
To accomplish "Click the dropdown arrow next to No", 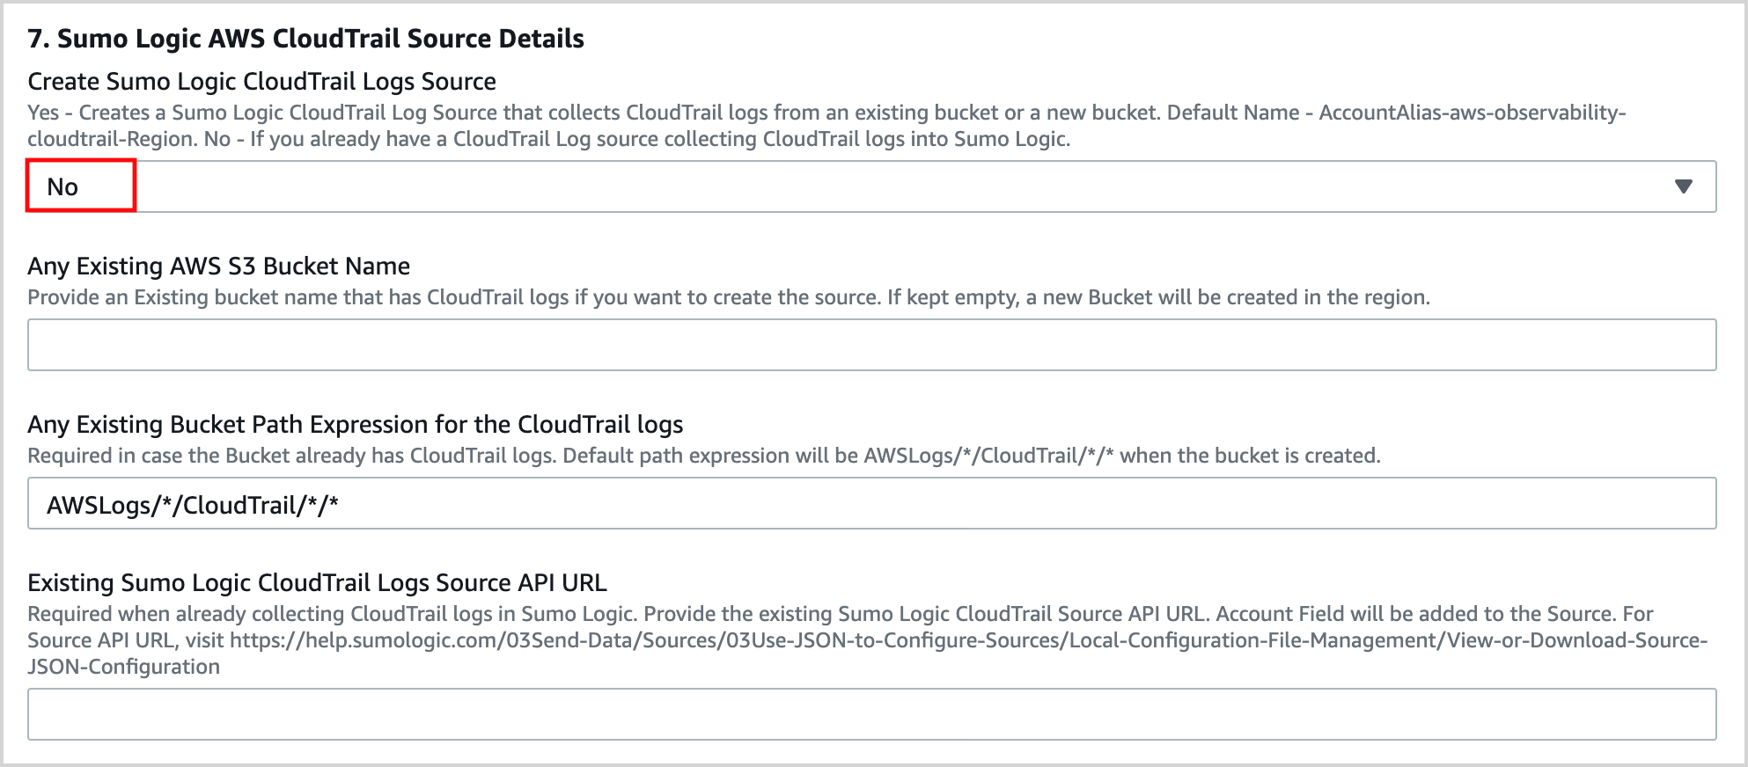I will pyautogui.click(x=1684, y=186).
